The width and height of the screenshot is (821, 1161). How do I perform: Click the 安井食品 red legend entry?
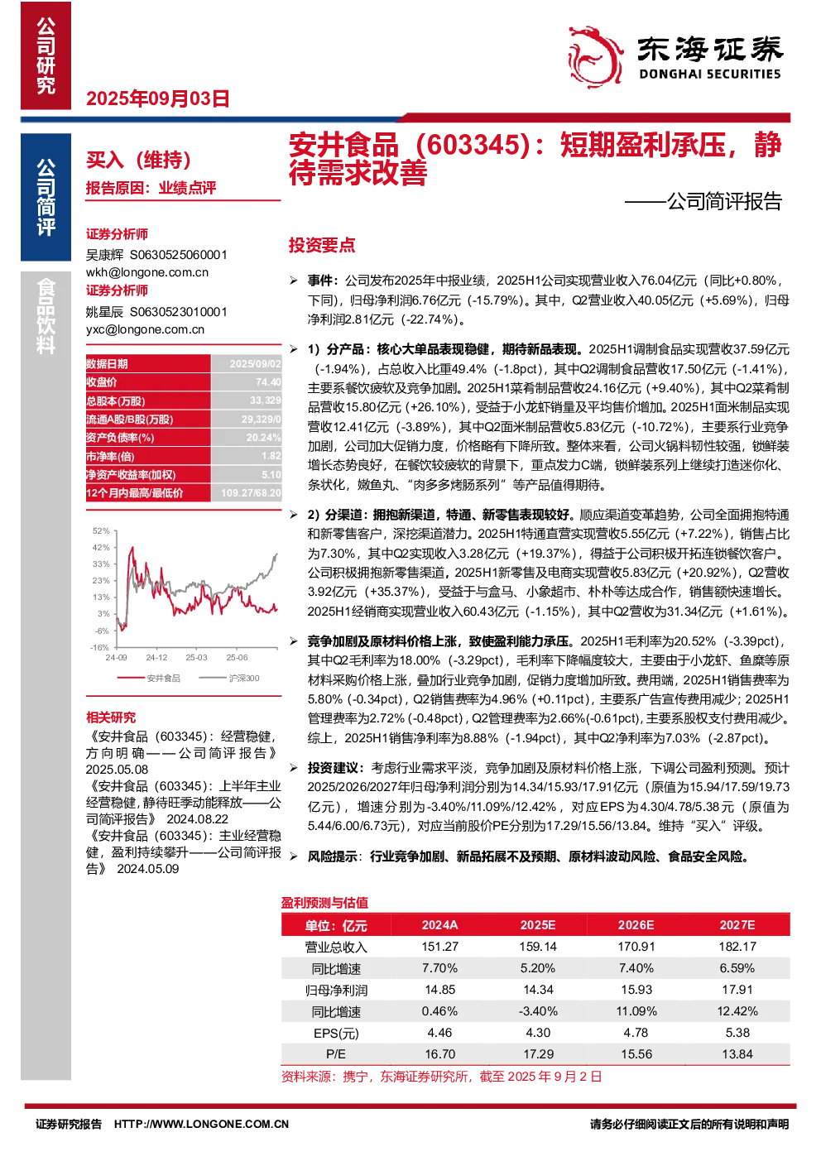150,678
